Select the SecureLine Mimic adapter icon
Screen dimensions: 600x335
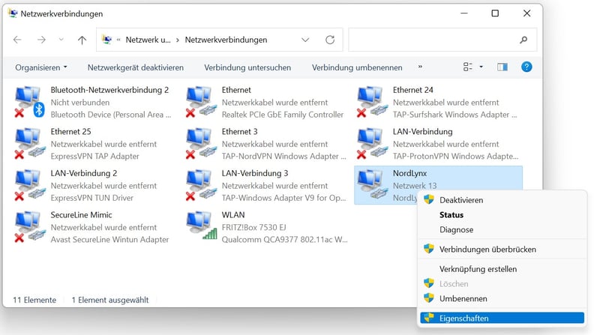pos(29,227)
